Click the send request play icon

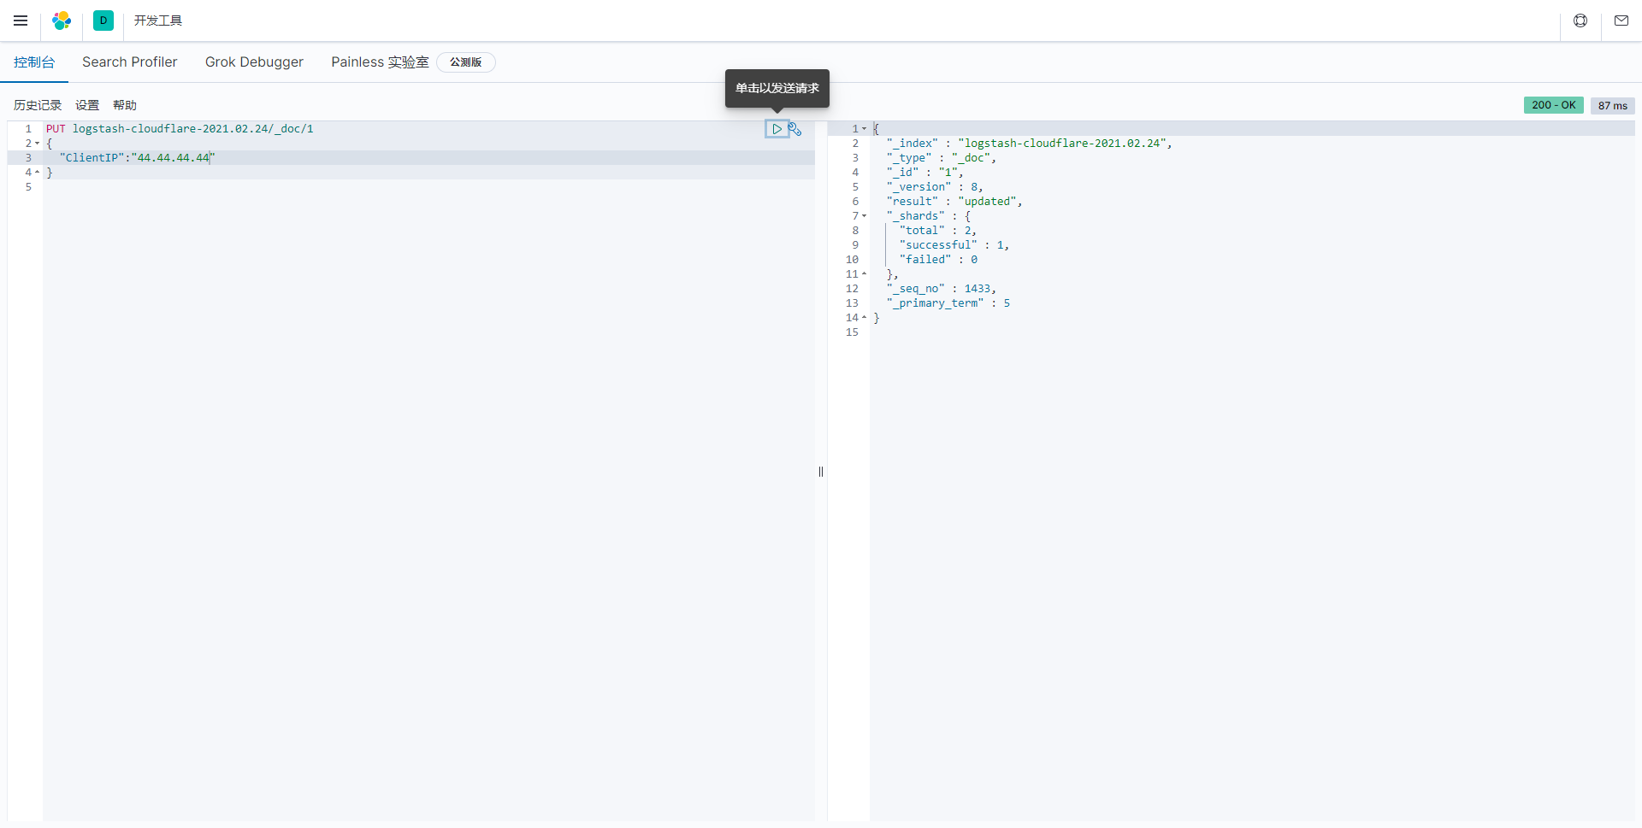coord(777,129)
